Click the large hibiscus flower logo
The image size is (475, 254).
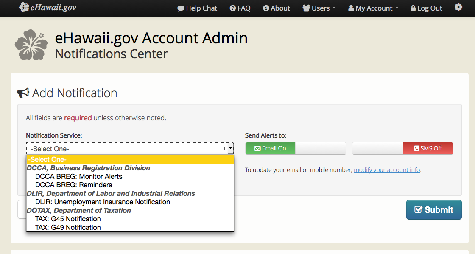pos(31,45)
